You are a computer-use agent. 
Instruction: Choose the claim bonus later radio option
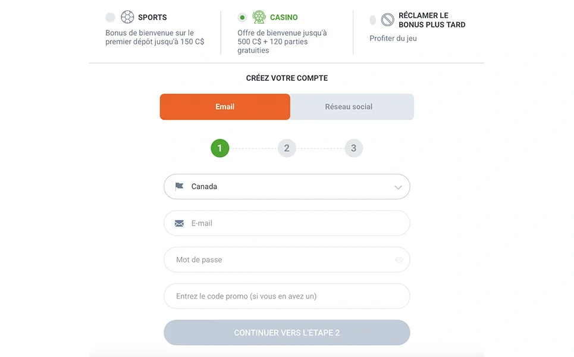pos(373,20)
